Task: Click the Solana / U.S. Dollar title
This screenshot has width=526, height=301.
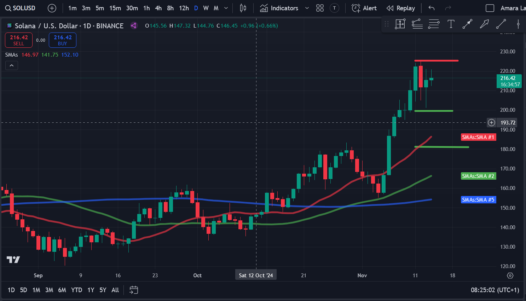Action: [46, 26]
